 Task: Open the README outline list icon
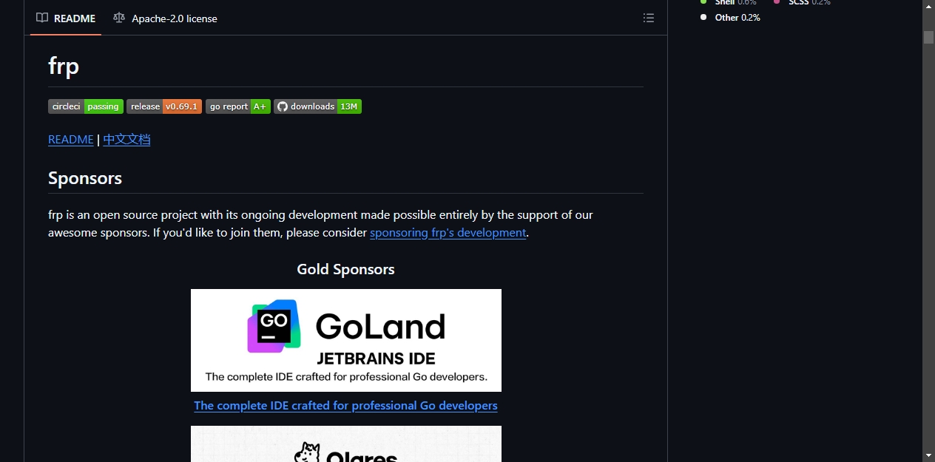tap(649, 18)
